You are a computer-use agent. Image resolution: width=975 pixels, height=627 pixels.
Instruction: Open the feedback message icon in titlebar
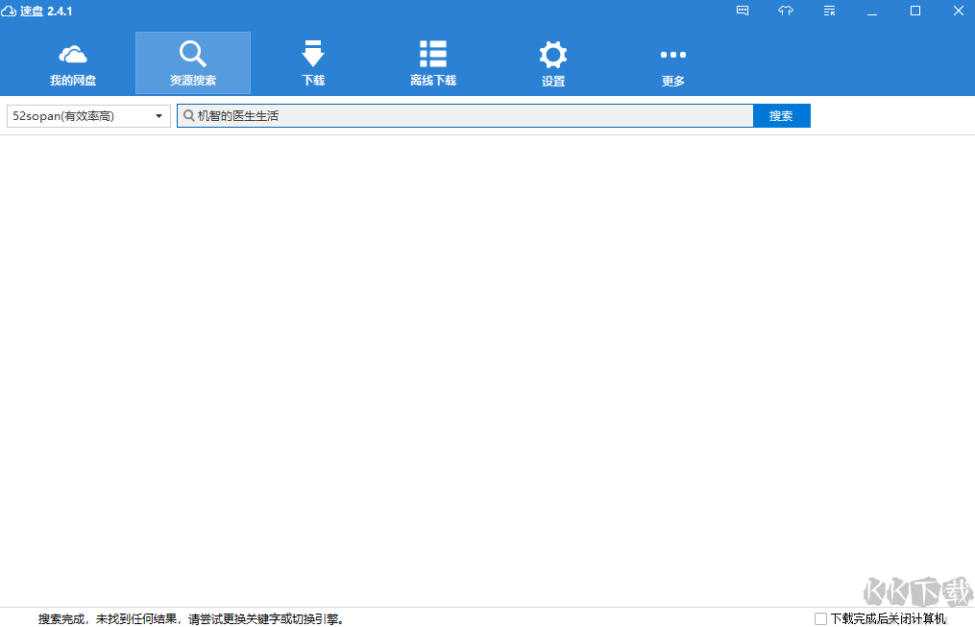point(742,11)
